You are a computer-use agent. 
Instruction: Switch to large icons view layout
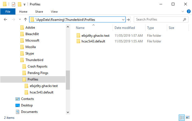coord(187,118)
